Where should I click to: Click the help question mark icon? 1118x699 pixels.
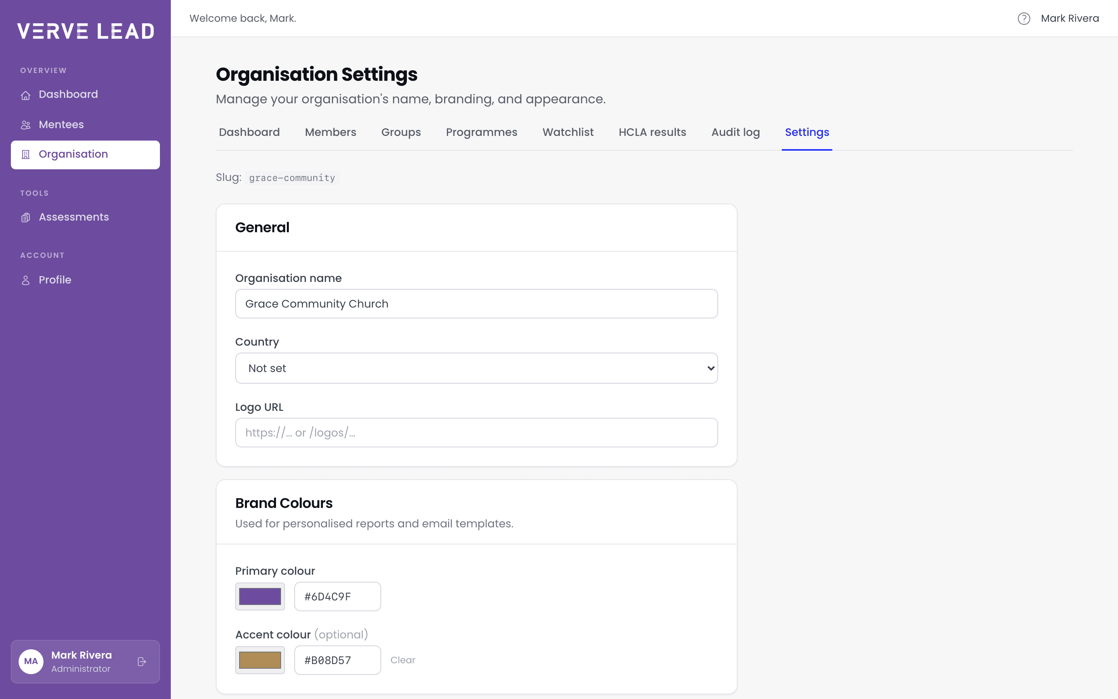pos(1024,19)
